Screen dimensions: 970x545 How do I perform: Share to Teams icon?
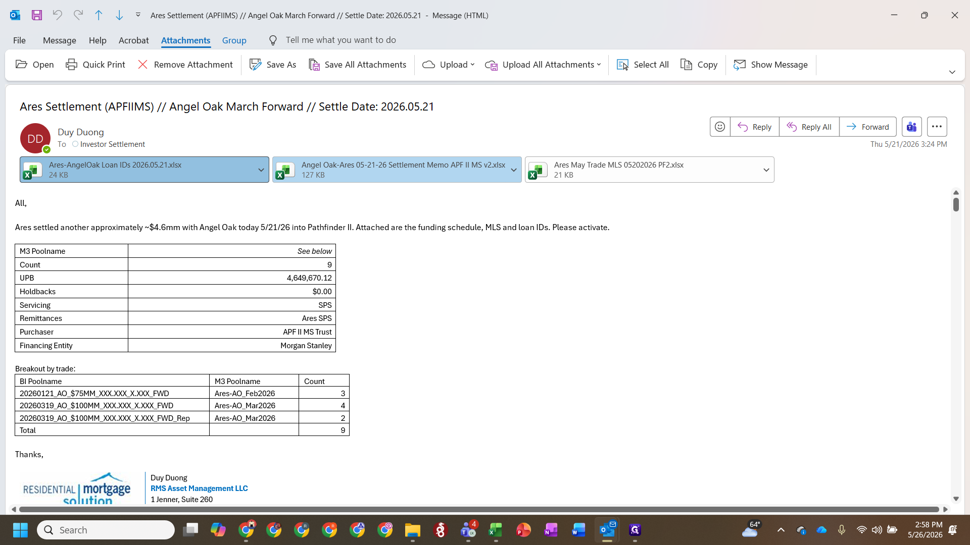point(912,127)
